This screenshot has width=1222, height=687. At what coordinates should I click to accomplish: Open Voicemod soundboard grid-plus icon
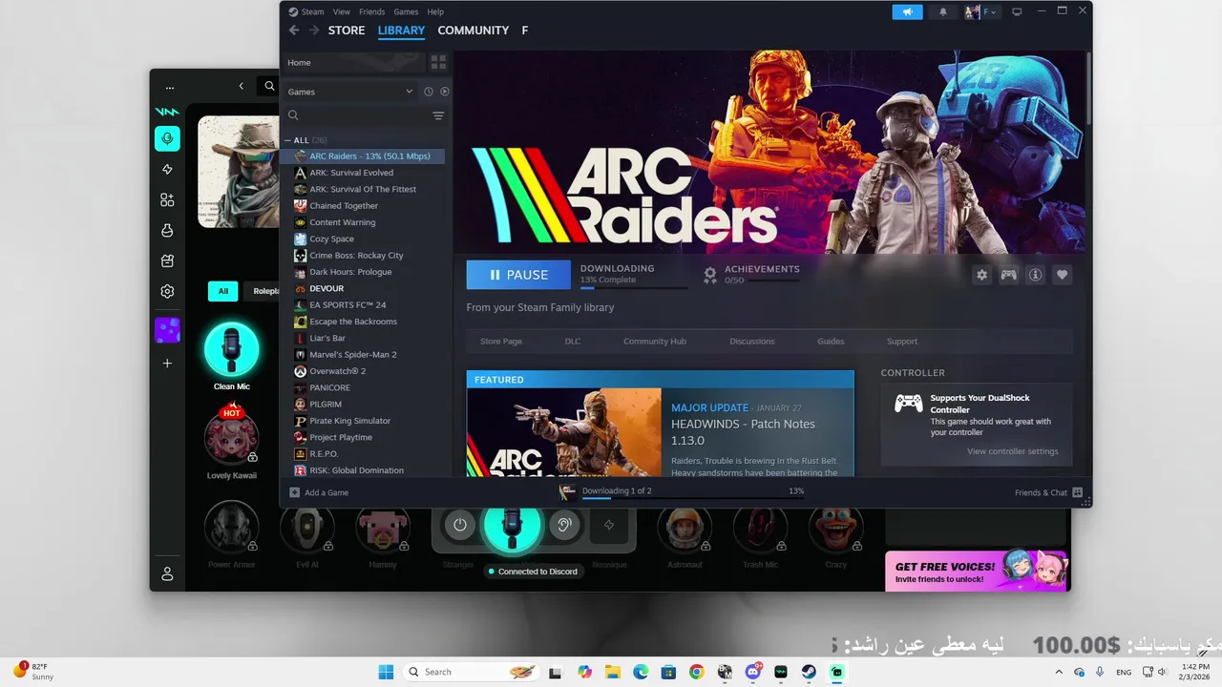pos(167,199)
